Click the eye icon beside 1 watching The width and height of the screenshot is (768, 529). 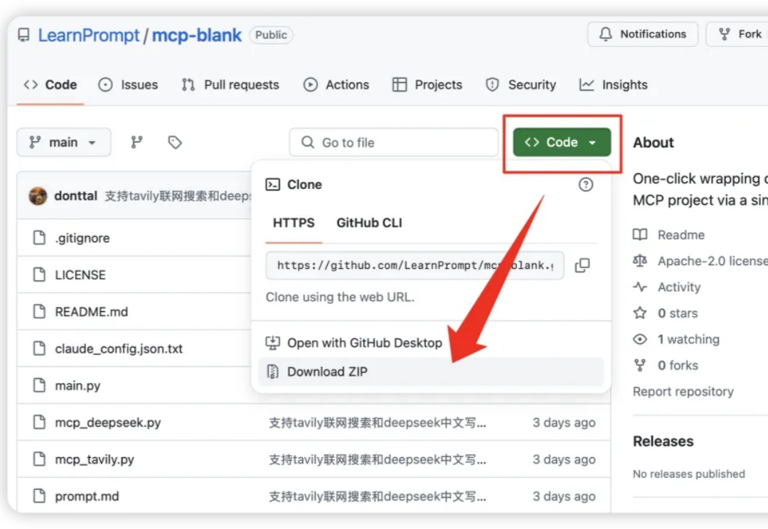[x=640, y=339]
